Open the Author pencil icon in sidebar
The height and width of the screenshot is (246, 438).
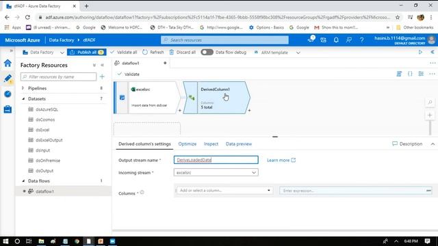[8, 79]
